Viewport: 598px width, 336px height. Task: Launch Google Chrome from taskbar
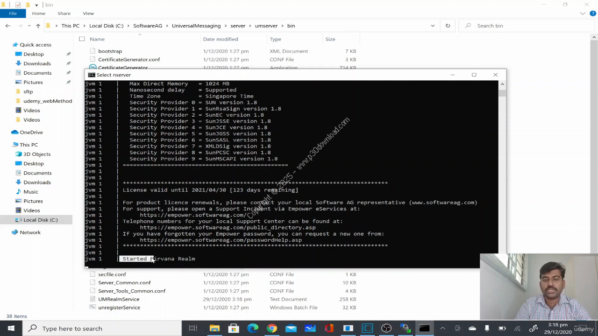(272, 329)
